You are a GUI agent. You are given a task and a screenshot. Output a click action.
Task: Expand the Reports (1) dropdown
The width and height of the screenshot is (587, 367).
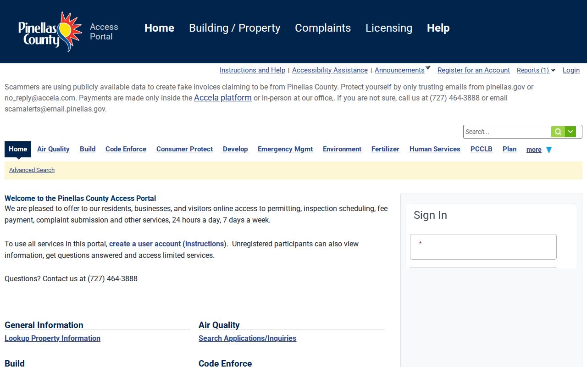click(x=536, y=70)
